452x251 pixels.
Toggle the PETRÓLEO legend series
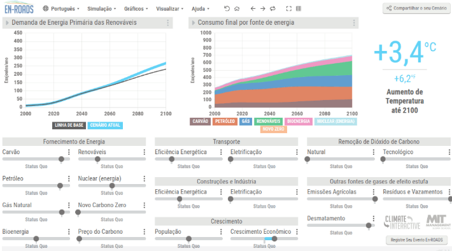pos(225,122)
